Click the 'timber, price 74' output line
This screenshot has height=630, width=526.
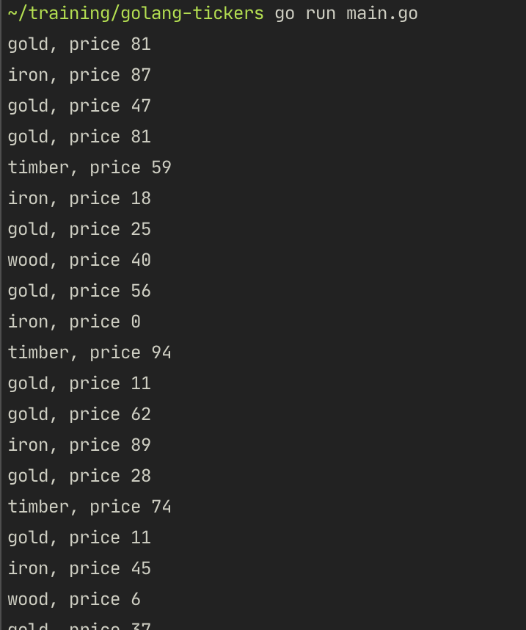pos(90,507)
